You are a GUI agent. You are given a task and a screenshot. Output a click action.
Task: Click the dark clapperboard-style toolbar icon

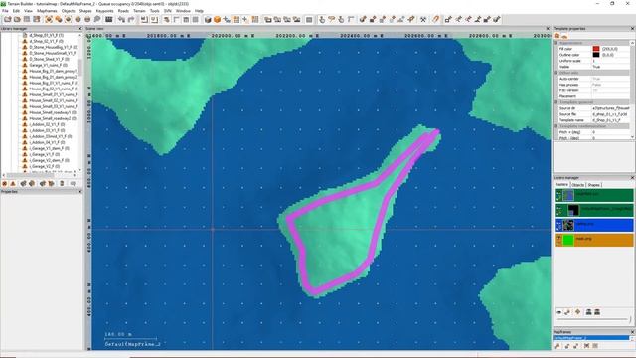(x=108, y=19)
